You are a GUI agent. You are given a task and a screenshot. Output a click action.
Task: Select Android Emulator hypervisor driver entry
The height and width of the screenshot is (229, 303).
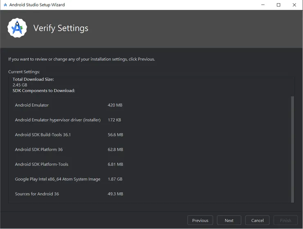click(x=58, y=120)
